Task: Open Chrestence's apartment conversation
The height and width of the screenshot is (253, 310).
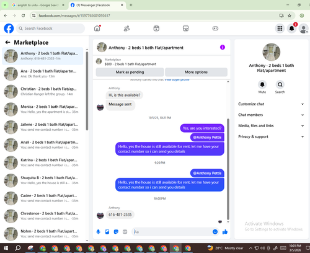Action: 43,216
